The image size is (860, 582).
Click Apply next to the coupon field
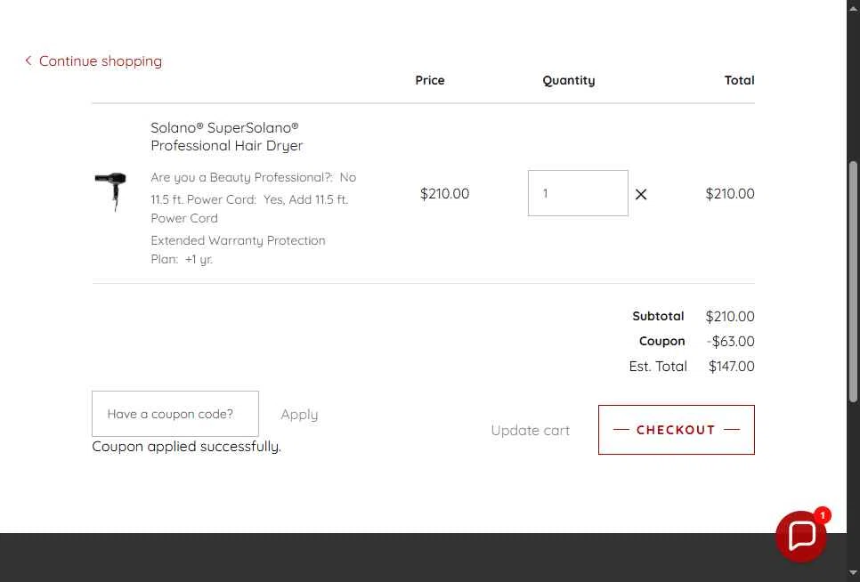299,415
